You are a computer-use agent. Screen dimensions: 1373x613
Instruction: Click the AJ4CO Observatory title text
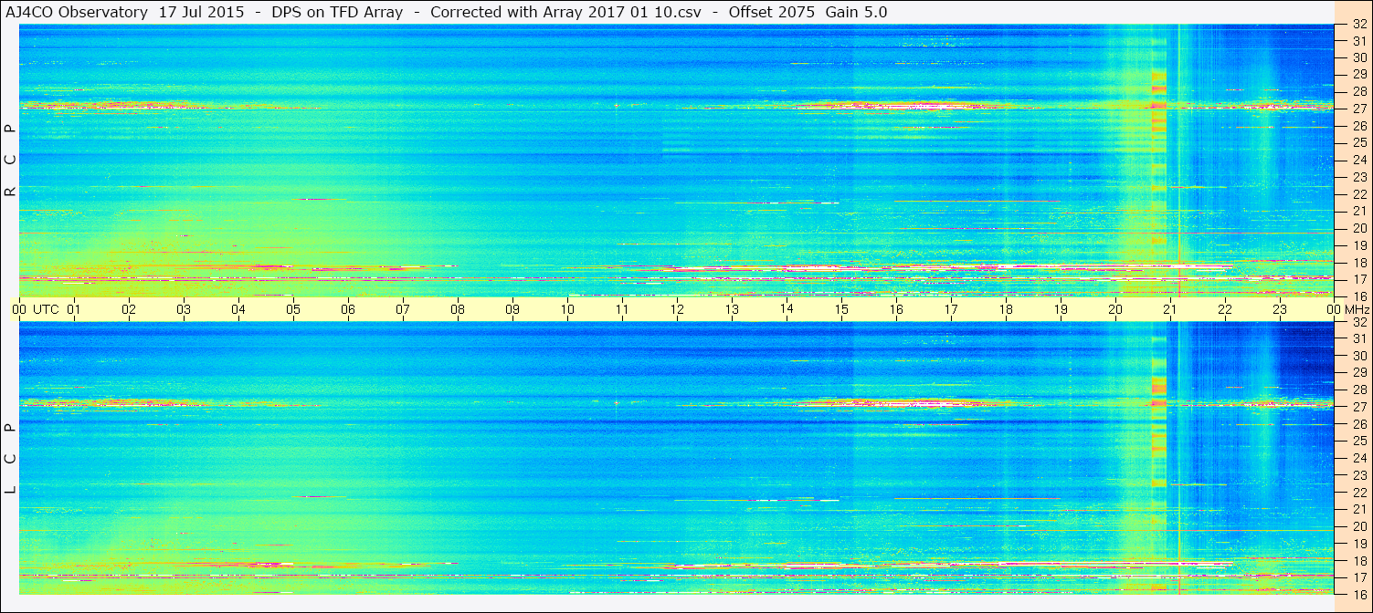pos(77,12)
